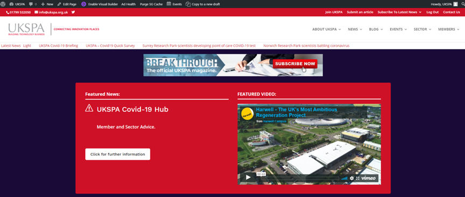Expand the Members navigation menu
The height and width of the screenshot is (197, 465).
449,30
